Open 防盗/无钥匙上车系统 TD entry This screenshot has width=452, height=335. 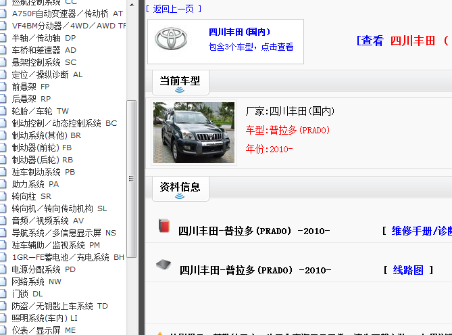pos(59,306)
